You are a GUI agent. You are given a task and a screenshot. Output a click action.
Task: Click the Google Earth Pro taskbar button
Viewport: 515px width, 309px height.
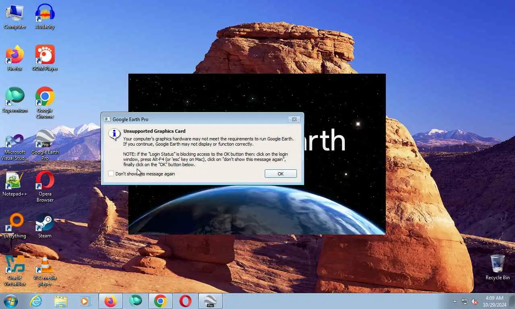click(210, 301)
